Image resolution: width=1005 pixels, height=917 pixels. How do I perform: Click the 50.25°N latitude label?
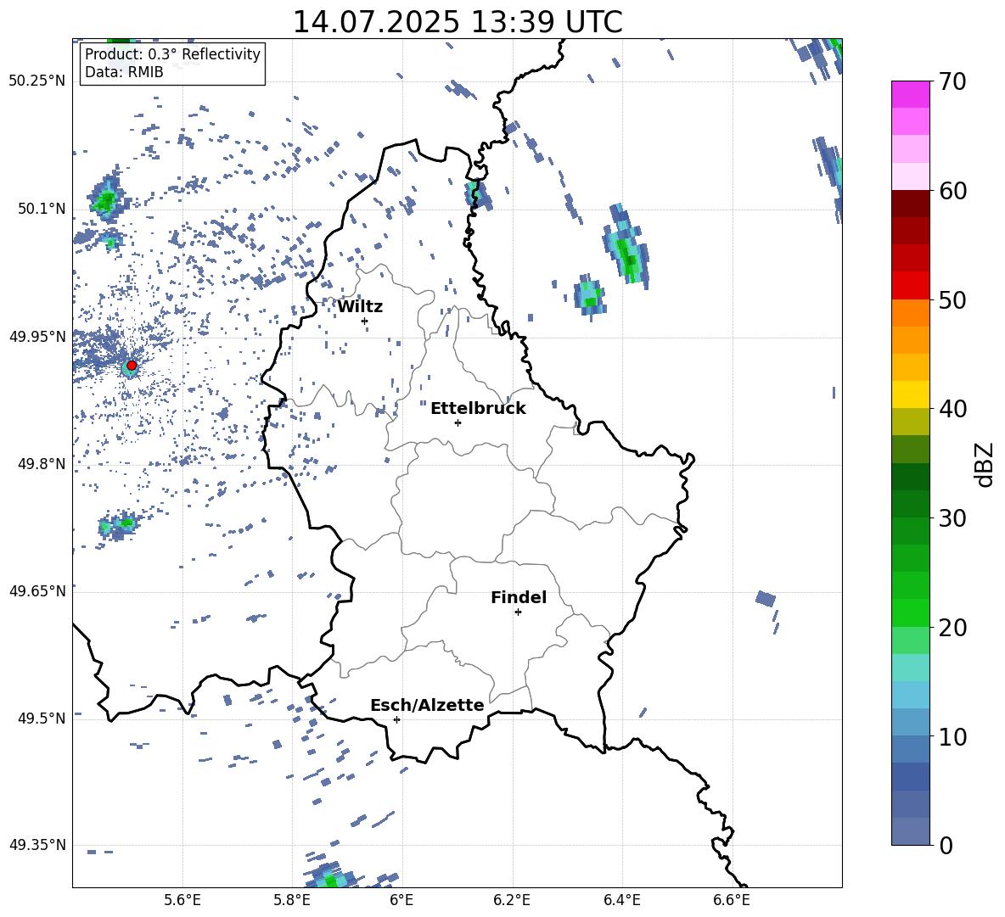click(x=37, y=81)
